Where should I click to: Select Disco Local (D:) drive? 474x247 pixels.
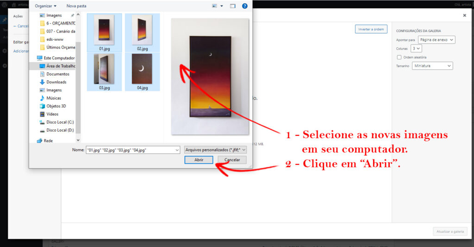click(x=57, y=130)
